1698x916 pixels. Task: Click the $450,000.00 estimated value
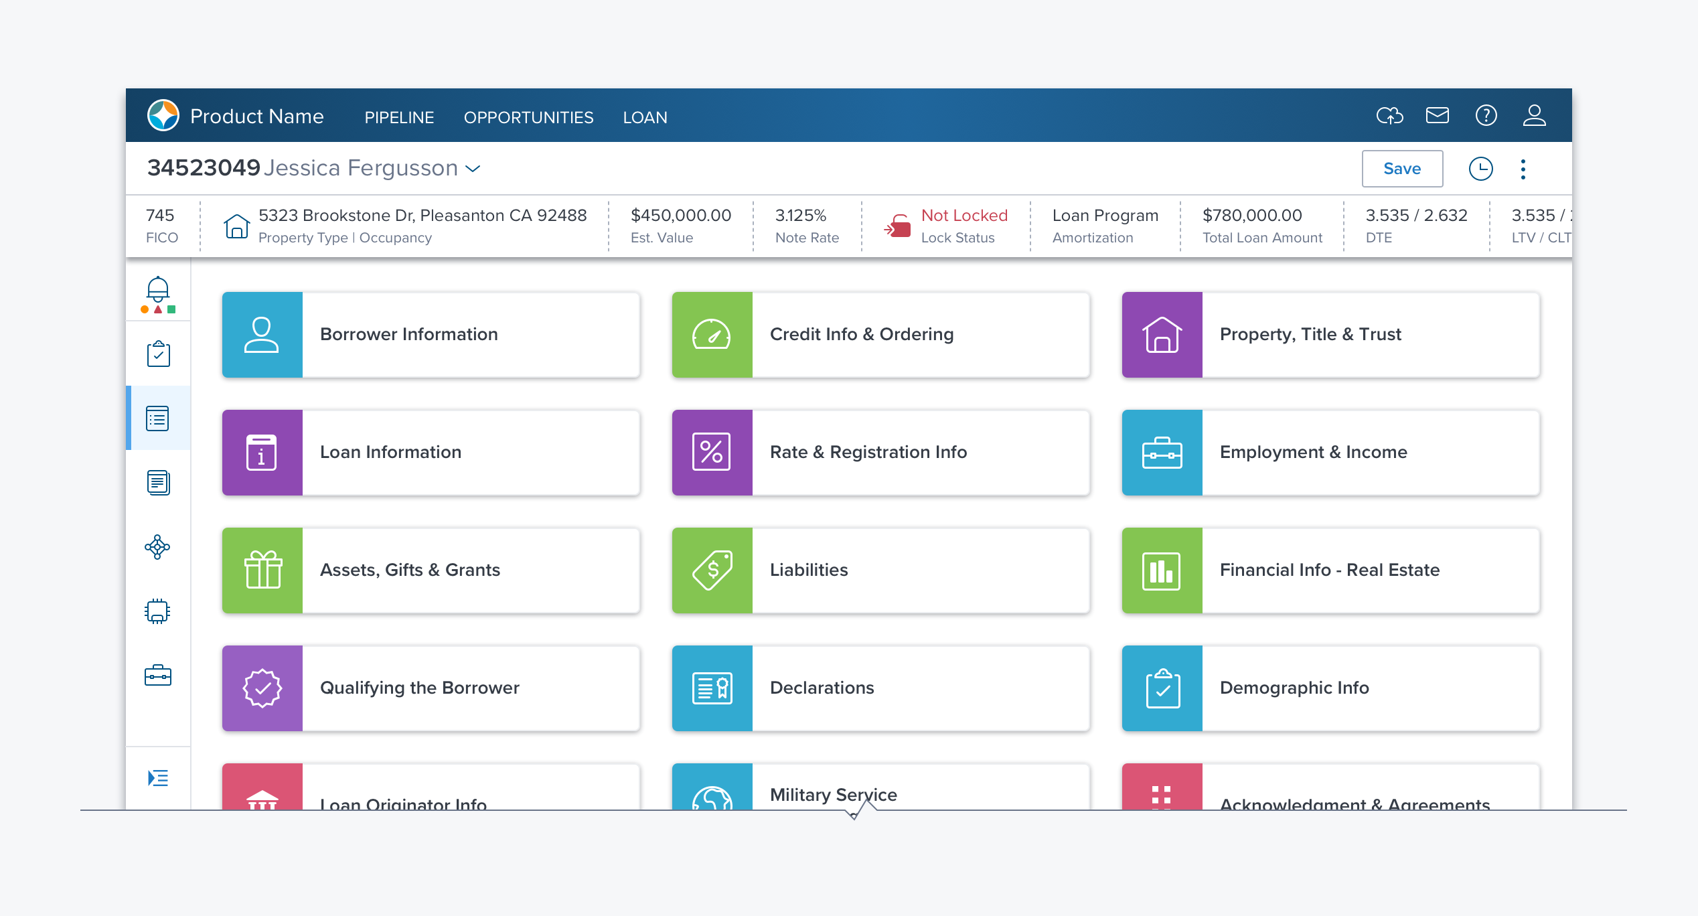681,216
